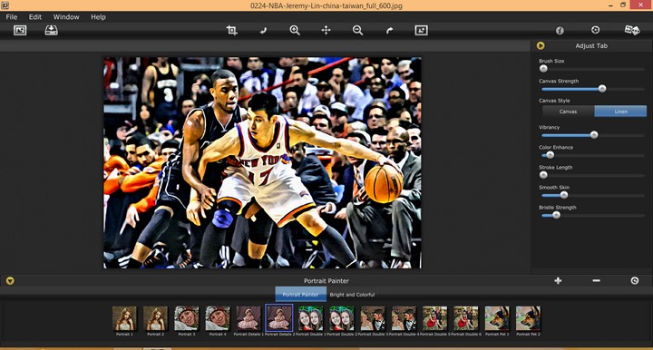This screenshot has width=653, height=350.
Task: Collapse the Portrait Painter presets panel arrow
Action: 10,281
